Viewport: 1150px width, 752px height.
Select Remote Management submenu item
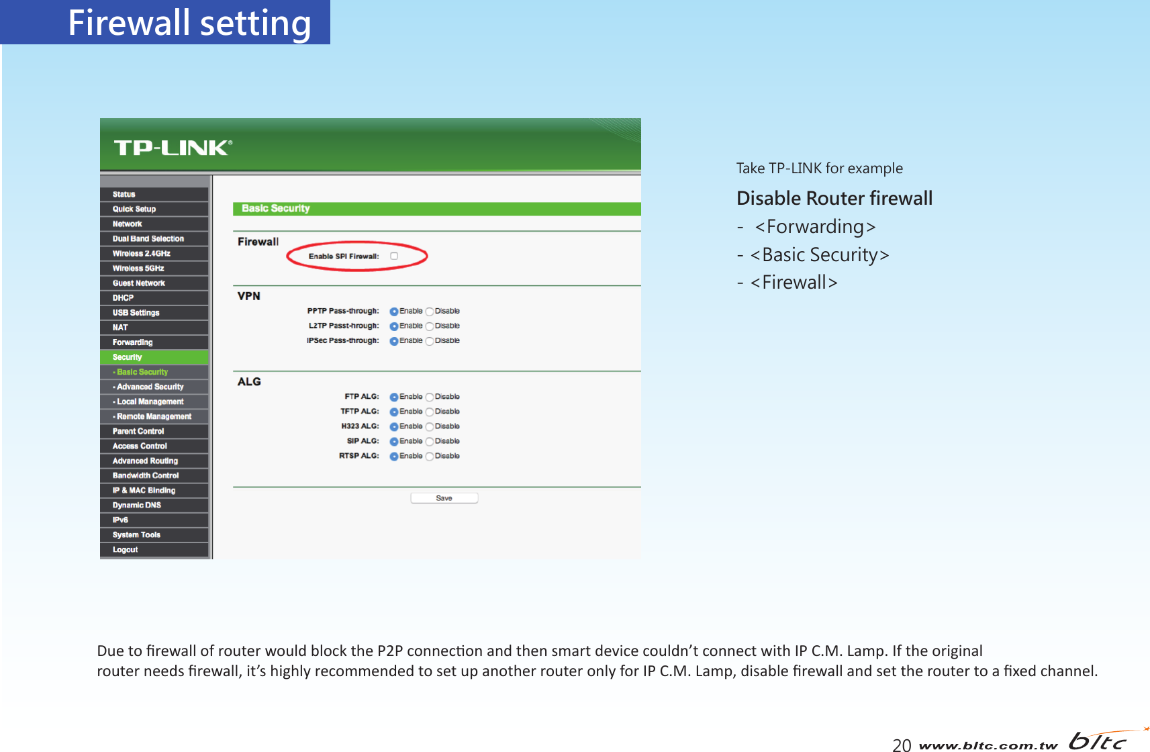(154, 416)
